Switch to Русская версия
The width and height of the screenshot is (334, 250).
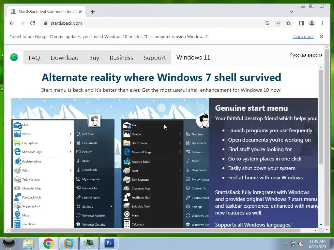306,55
